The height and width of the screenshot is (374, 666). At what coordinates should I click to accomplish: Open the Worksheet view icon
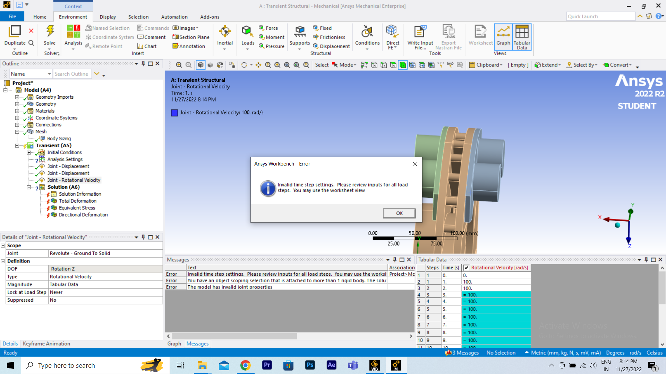[x=480, y=32]
